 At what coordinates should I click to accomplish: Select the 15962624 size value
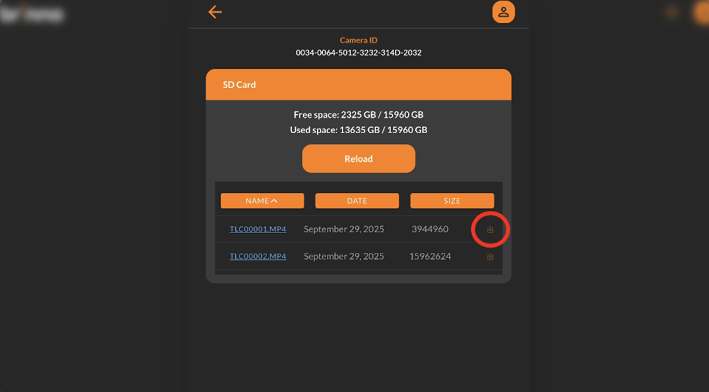pos(430,256)
